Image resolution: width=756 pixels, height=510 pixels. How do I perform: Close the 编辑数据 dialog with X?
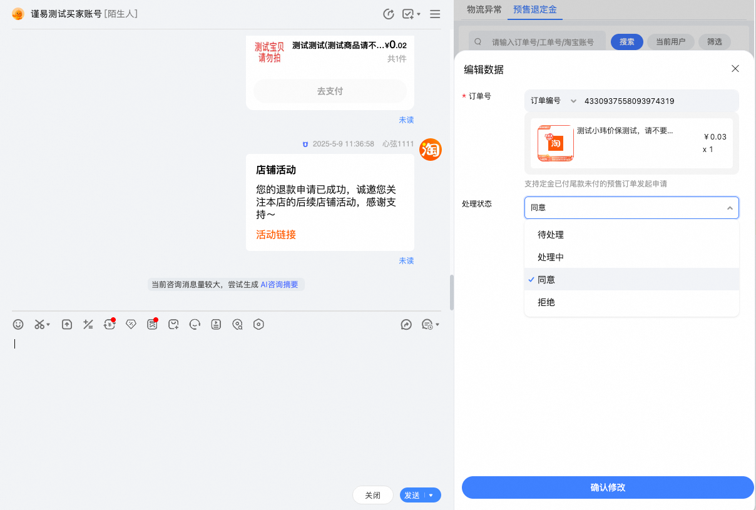click(735, 69)
